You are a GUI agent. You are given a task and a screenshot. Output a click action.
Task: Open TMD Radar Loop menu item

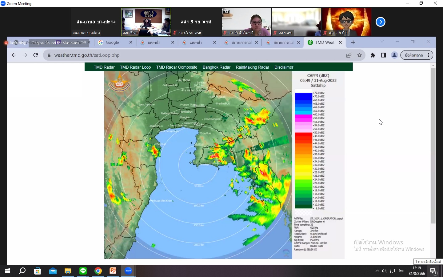pyautogui.click(x=135, y=67)
